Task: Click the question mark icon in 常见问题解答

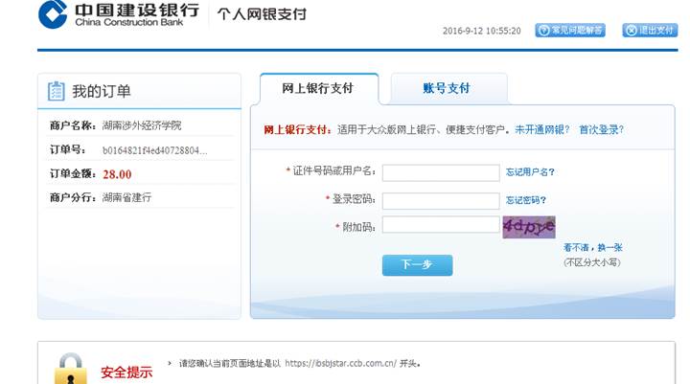Action: pyautogui.click(x=544, y=31)
